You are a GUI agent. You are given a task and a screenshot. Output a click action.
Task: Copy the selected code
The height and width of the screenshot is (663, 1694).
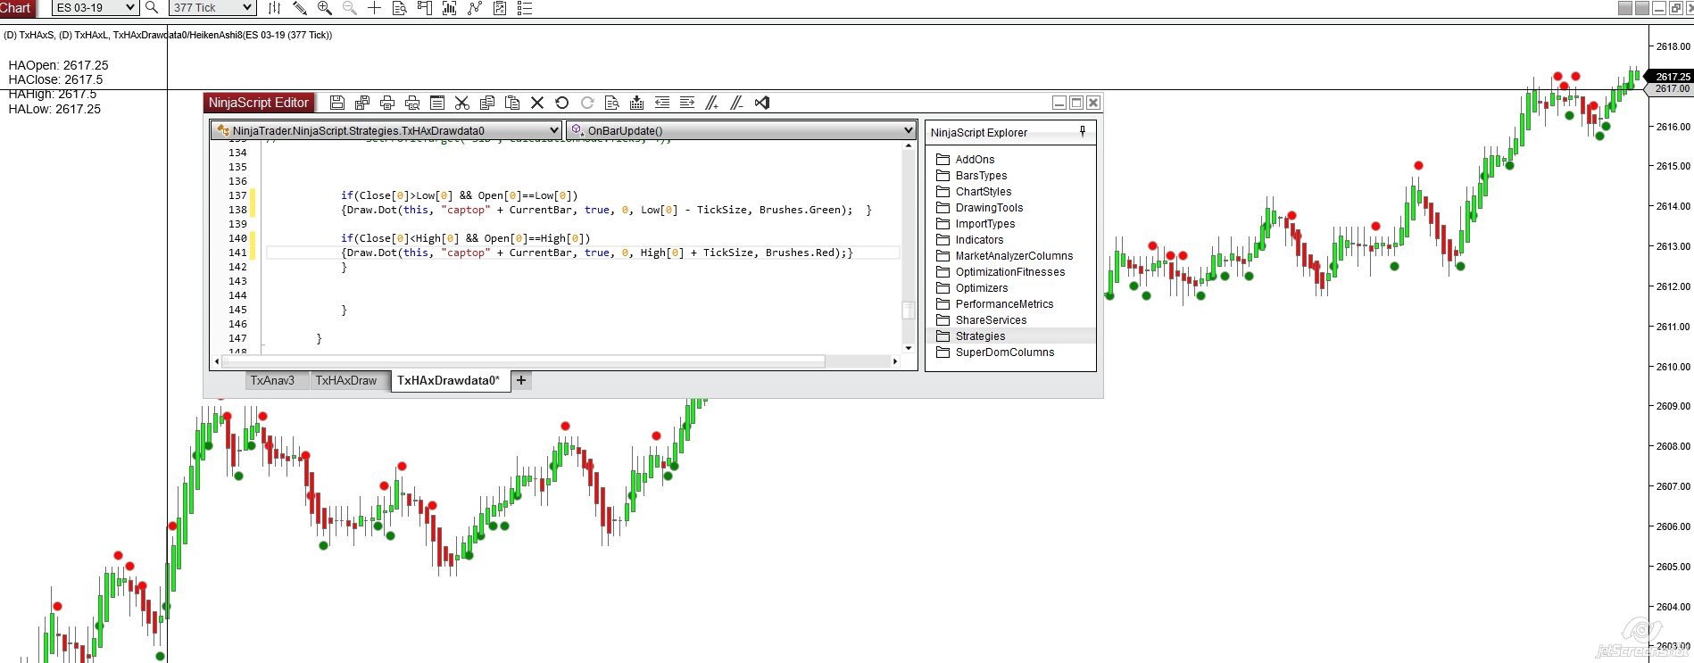click(x=487, y=103)
